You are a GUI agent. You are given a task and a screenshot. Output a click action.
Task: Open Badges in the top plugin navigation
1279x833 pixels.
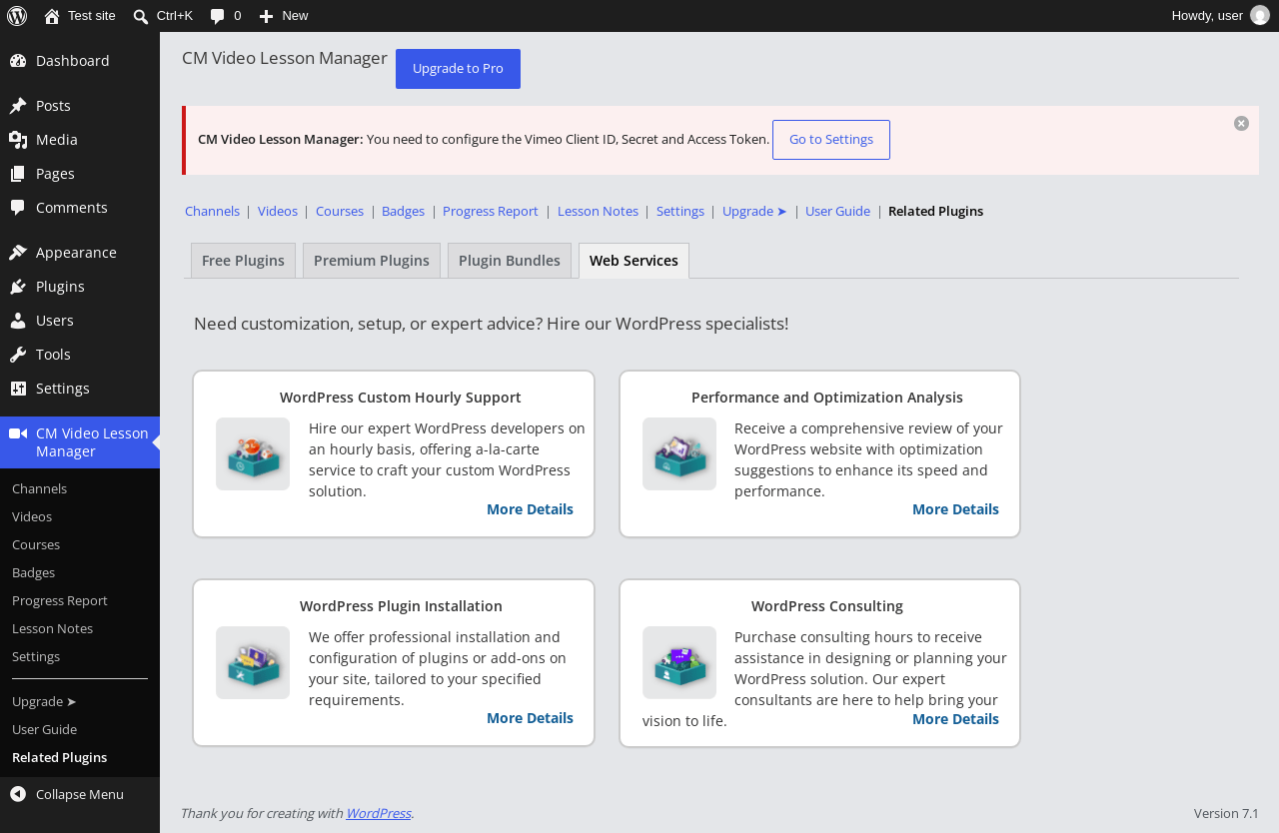(x=403, y=211)
